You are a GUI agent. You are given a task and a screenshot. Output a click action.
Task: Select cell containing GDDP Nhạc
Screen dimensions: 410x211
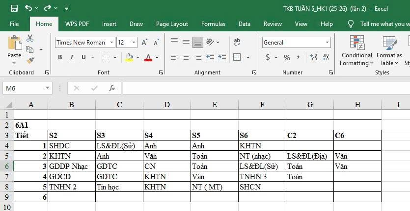[71, 166]
